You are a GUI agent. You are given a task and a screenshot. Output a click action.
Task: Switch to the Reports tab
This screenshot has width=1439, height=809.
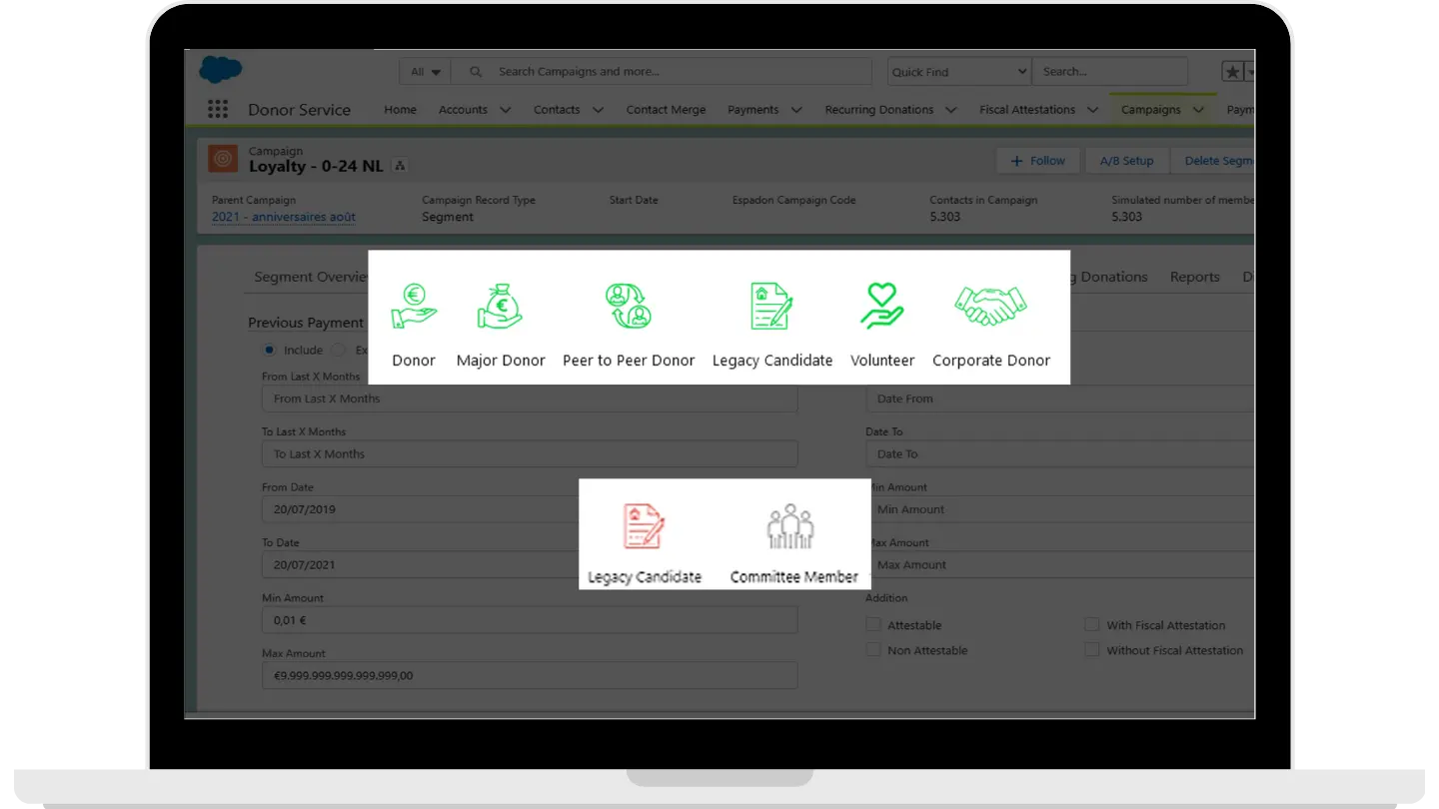tap(1194, 278)
